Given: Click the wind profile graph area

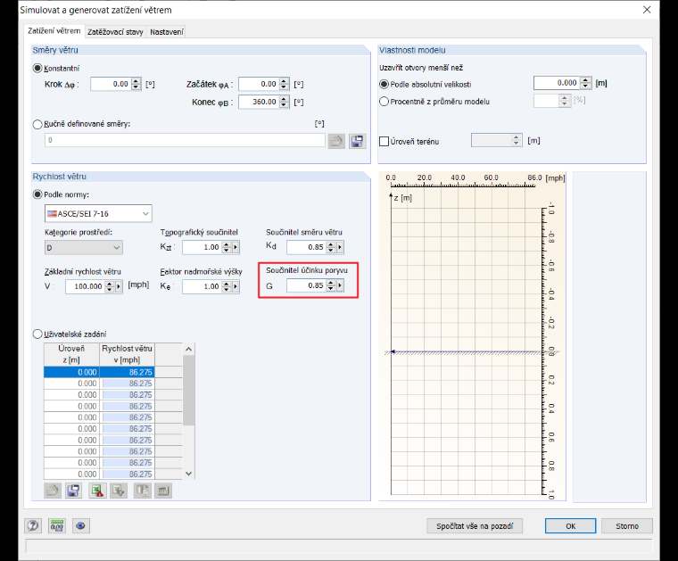Looking at the screenshot, I should pos(472,336).
